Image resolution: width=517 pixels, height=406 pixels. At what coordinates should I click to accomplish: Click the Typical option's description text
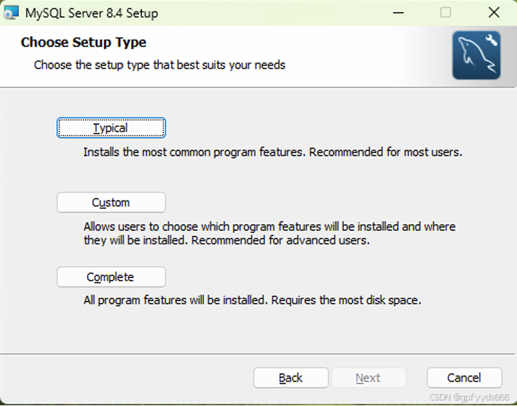[273, 152]
